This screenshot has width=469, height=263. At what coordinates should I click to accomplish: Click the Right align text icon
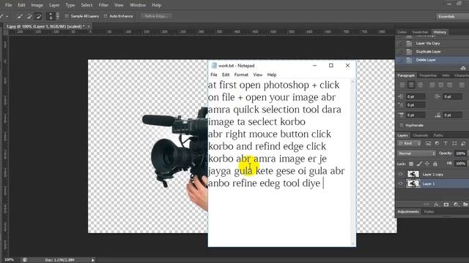click(x=420, y=85)
